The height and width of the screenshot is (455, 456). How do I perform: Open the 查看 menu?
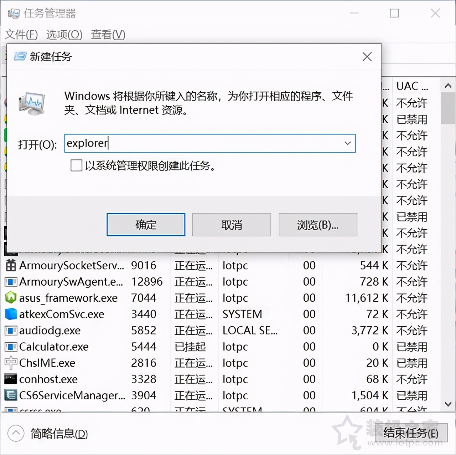(x=107, y=35)
